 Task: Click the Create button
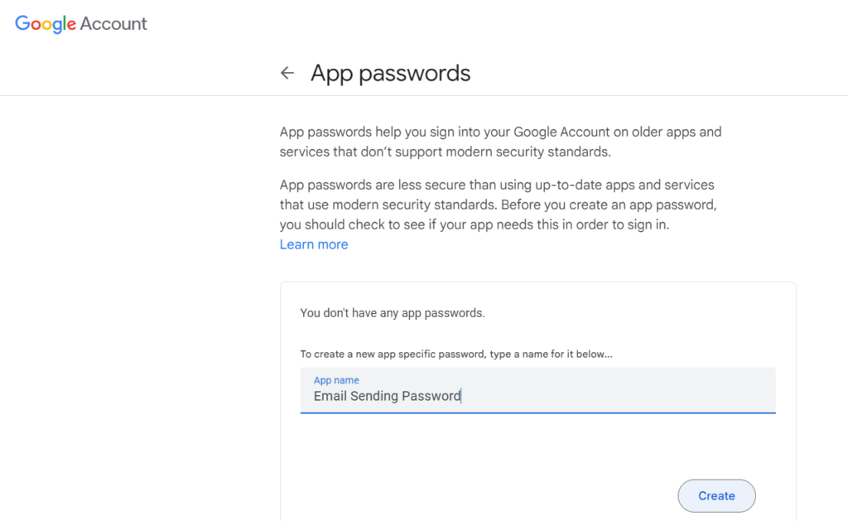(716, 495)
